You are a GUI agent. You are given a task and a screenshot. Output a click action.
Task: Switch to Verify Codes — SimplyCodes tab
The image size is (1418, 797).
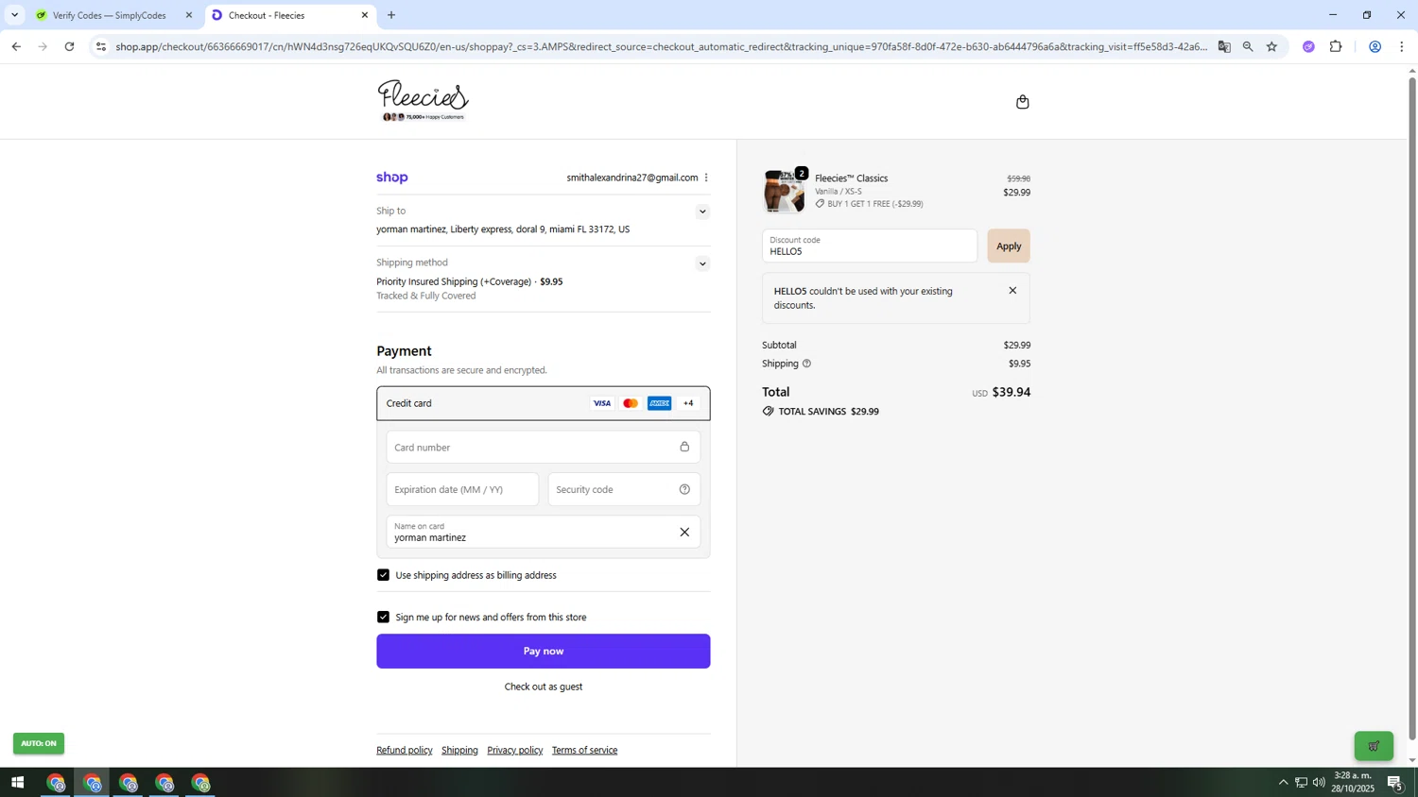coord(110,15)
